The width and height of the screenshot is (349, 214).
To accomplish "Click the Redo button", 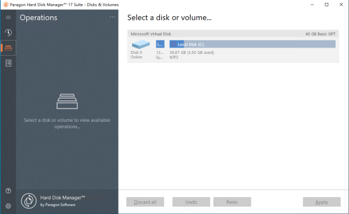I will 232,202.
